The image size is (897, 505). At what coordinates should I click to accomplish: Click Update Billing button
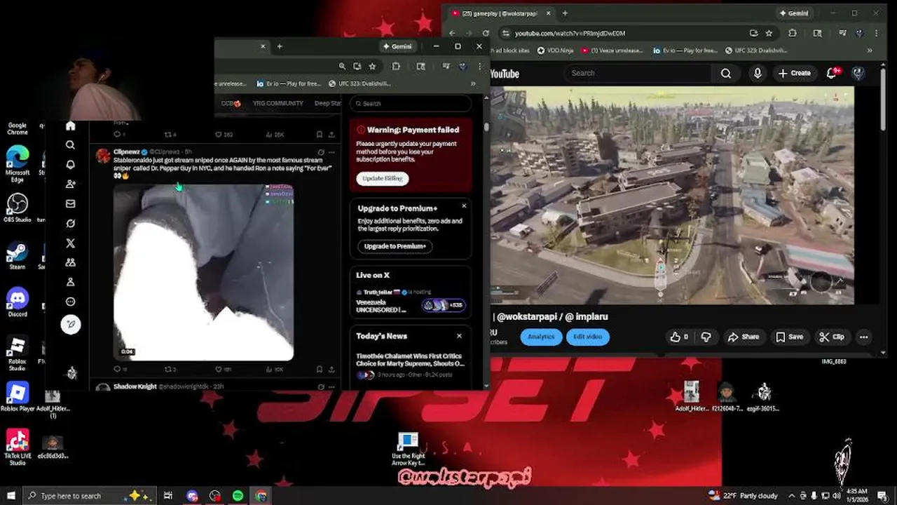[x=383, y=178]
